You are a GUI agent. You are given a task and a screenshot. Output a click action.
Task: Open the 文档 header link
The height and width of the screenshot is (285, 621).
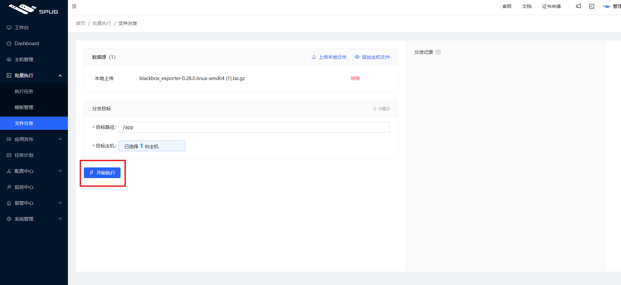[x=527, y=6]
